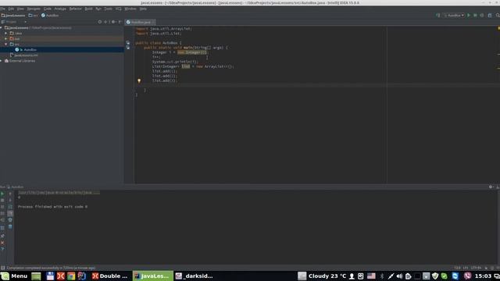
Task: Collapse the JavaLessons root node
Action: point(2,28)
